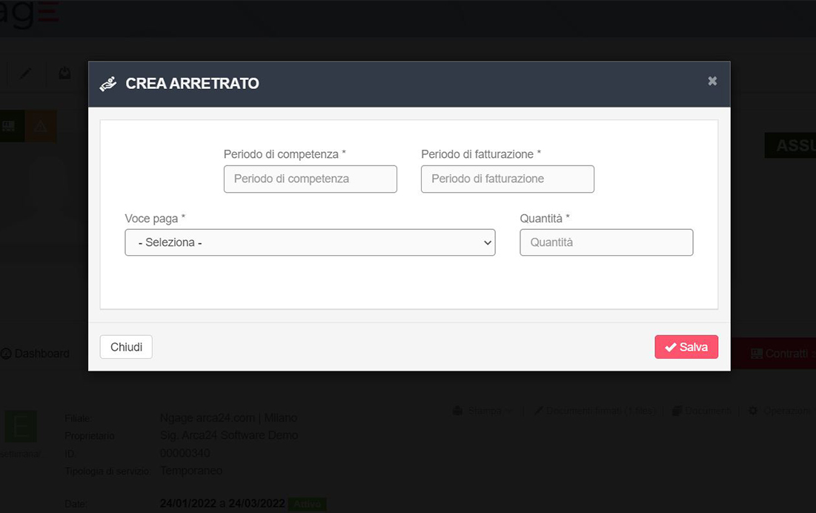Click the Operazioni gear icon
816x513 pixels.
(x=753, y=411)
